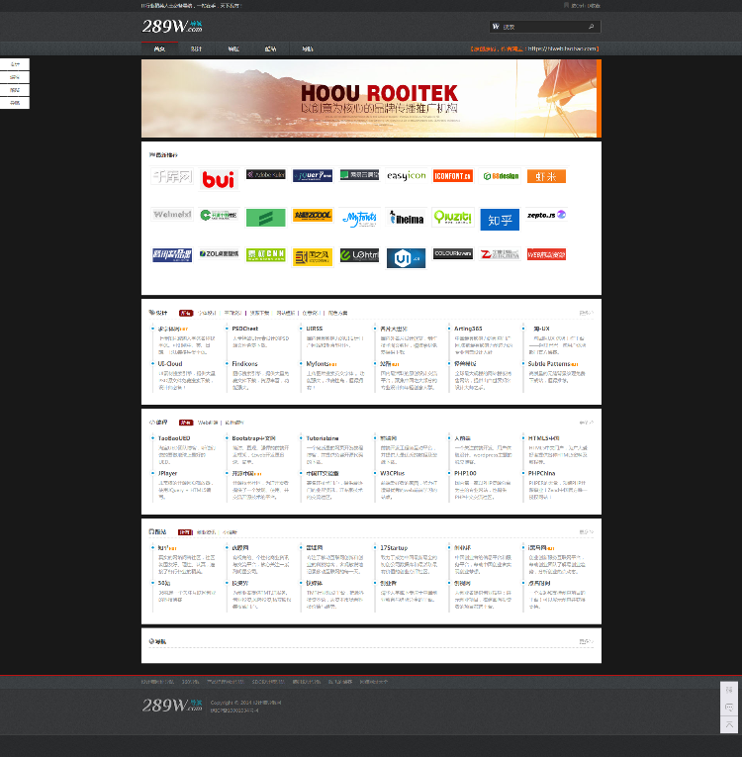
Task: Click more link in second section header
Action: (x=586, y=423)
